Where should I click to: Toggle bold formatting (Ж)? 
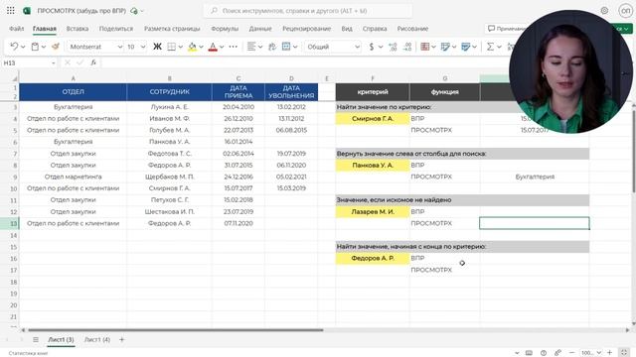(157, 47)
